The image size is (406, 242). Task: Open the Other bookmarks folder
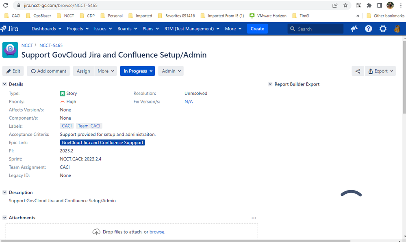pyautogui.click(x=385, y=16)
